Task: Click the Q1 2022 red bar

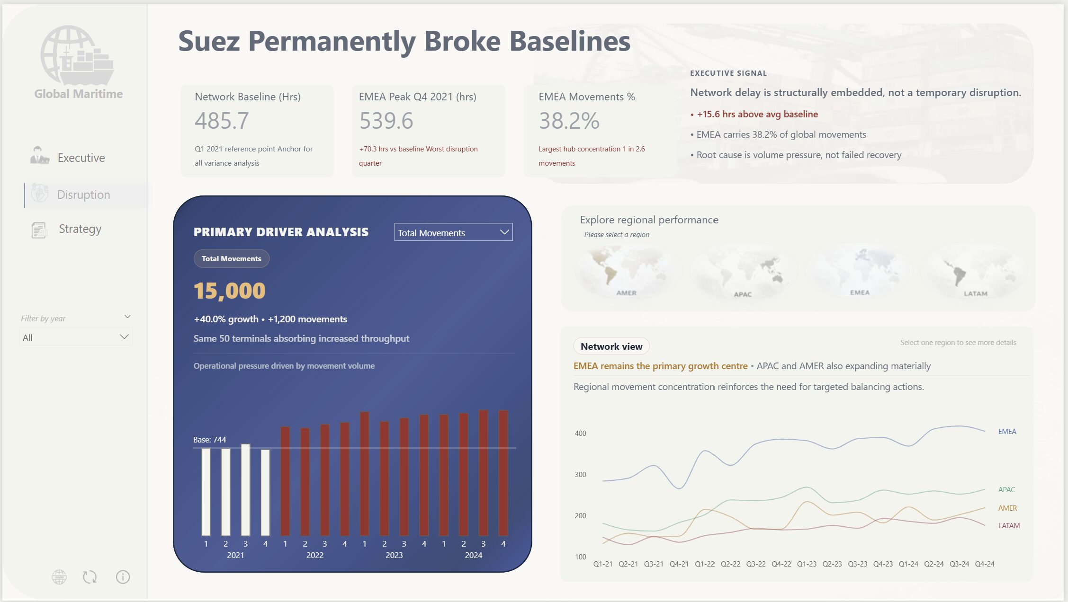Action: tap(285, 480)
